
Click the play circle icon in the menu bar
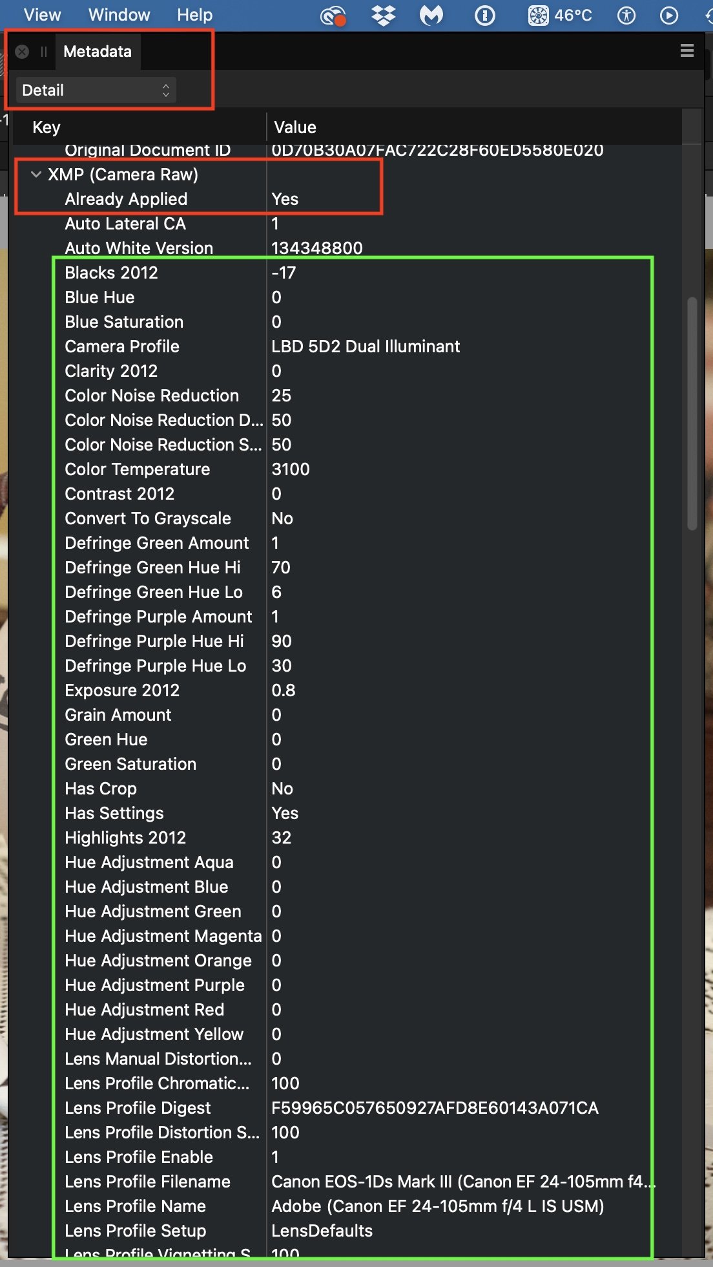(x=669, y=15)
